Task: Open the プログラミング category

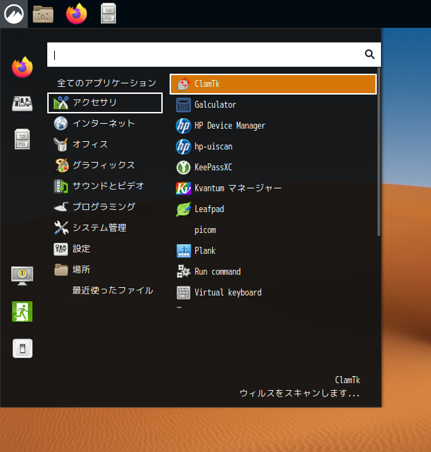Action: coord(106,207)
